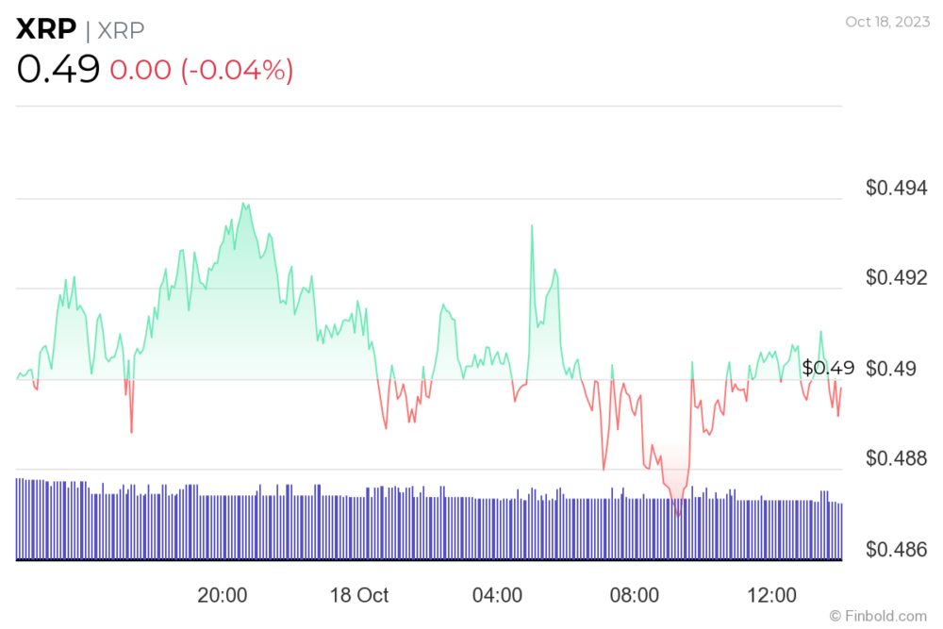Click the 12:00 time axis label

coord(771,595)
